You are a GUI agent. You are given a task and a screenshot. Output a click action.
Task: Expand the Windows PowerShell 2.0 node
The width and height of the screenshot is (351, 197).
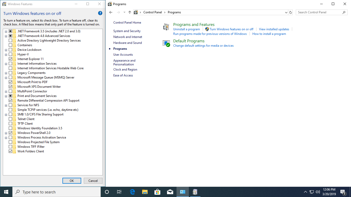click(6, 133)
